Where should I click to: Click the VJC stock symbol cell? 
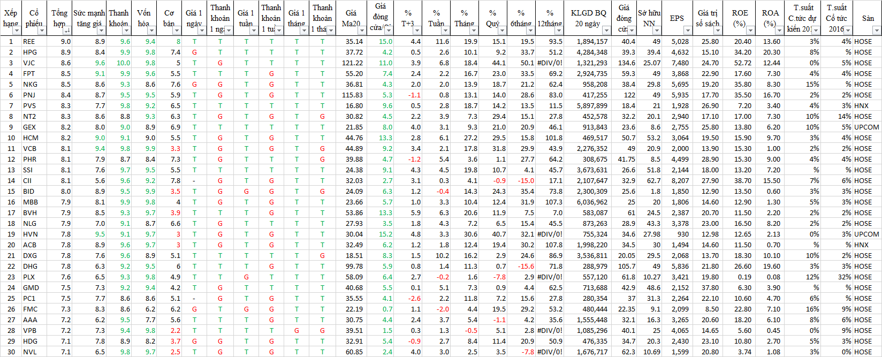[x=34, y=63]
